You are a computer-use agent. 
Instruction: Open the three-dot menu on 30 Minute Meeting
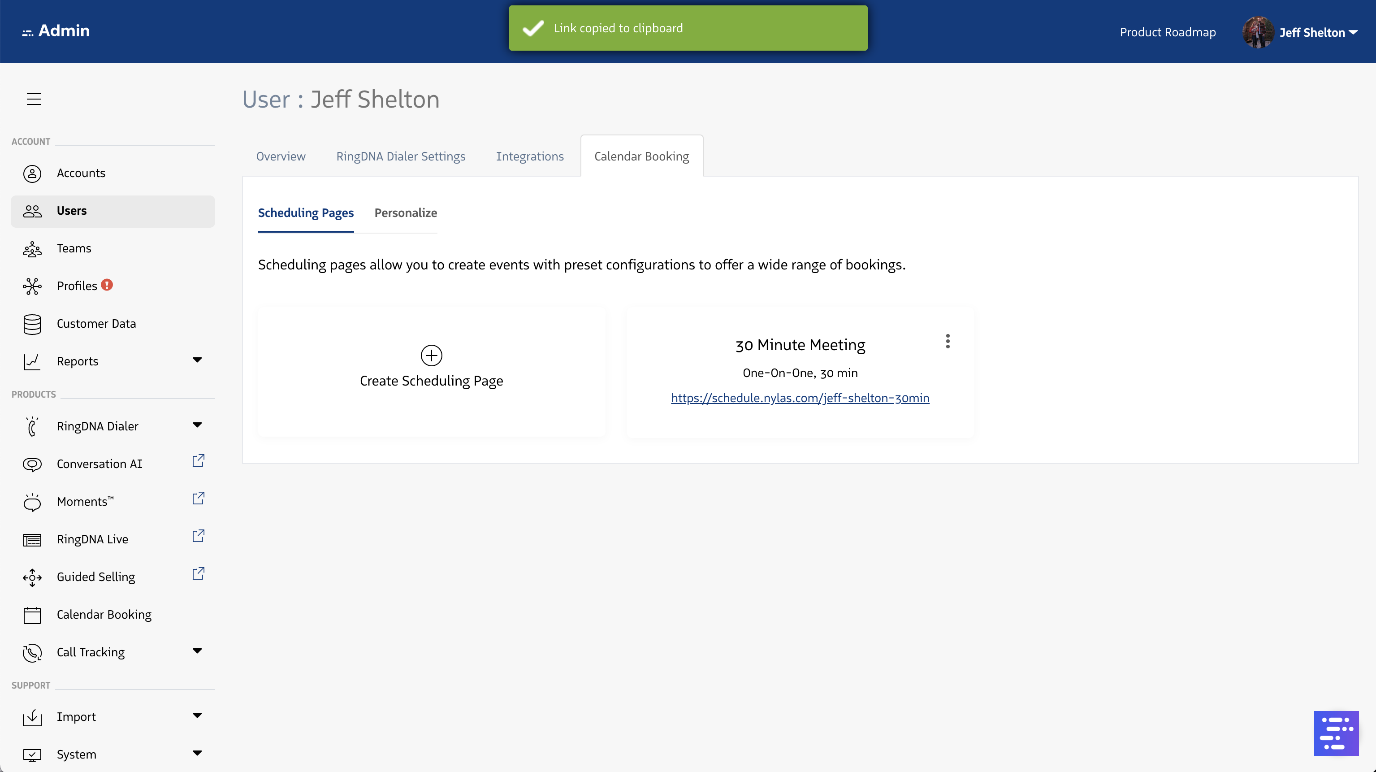pos(948,341)
